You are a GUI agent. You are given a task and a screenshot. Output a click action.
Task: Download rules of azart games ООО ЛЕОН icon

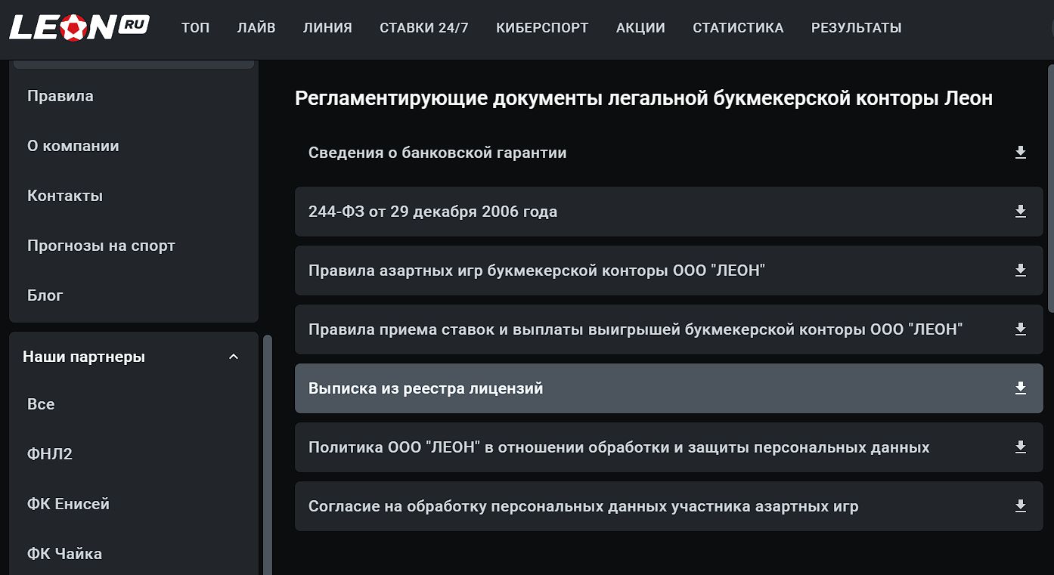click(1020, 270)
